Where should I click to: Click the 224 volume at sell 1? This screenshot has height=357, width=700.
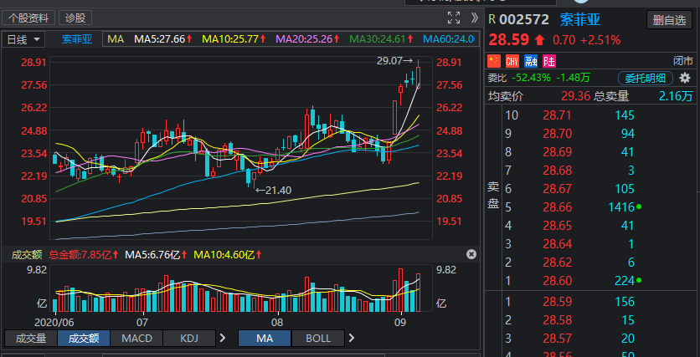(x=624, y=281)
